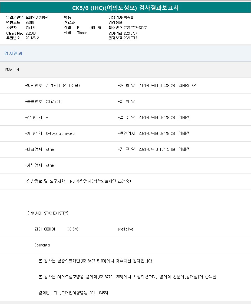Select registration number '23575030'
Viewport: 251px width, 304px height.
tap(54, 102)
